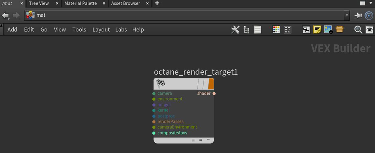
Task: Toggle the eye display options icon
Action: tap(370, 30)
